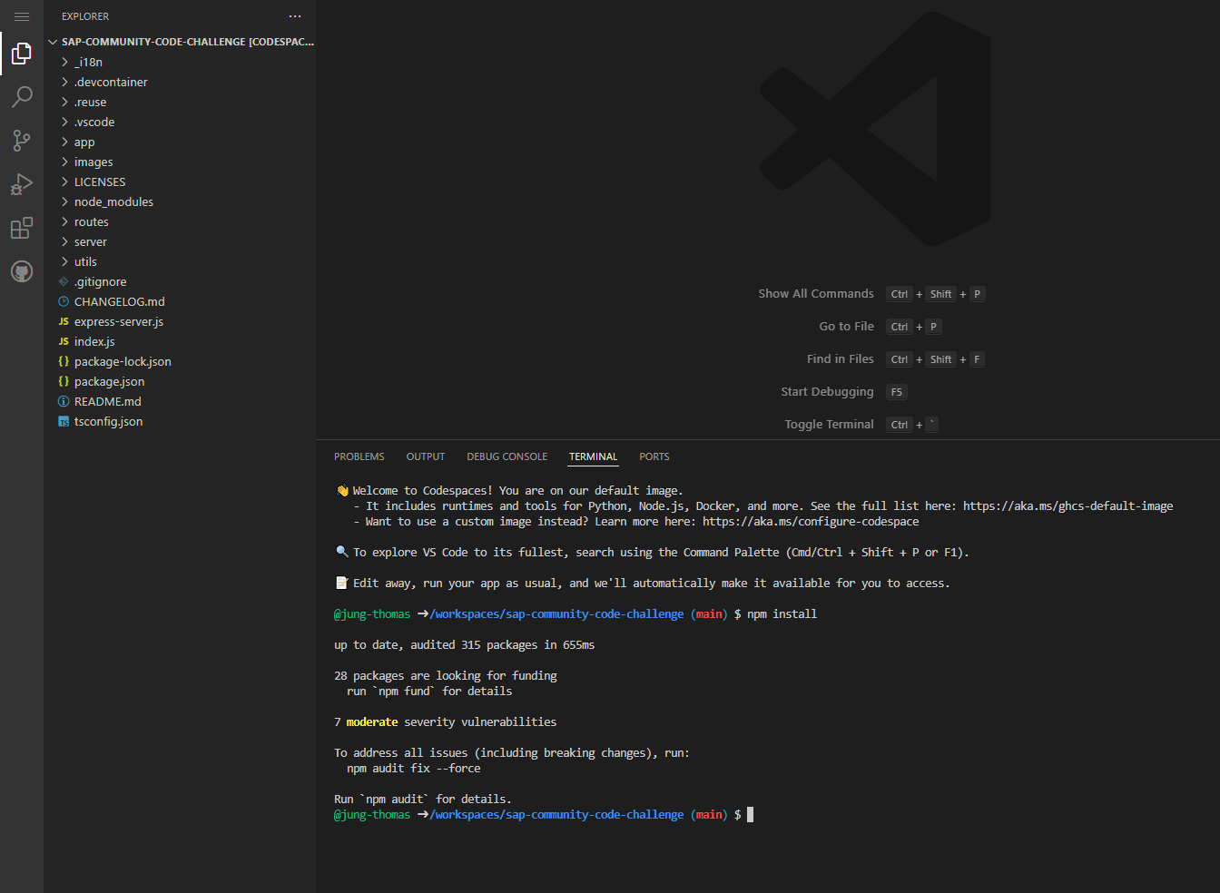Click the 'npm audit fix --force' terminal text
This screenshot has width=1220, height=893.
(x=414, y=768)
